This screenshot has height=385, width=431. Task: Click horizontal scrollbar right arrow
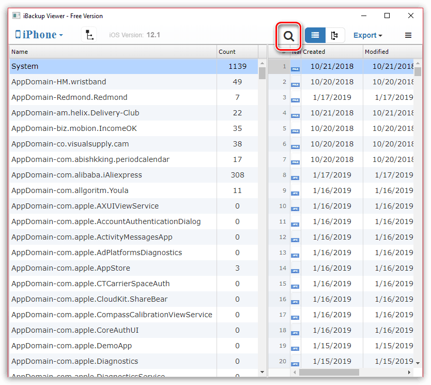pos(409,373)
